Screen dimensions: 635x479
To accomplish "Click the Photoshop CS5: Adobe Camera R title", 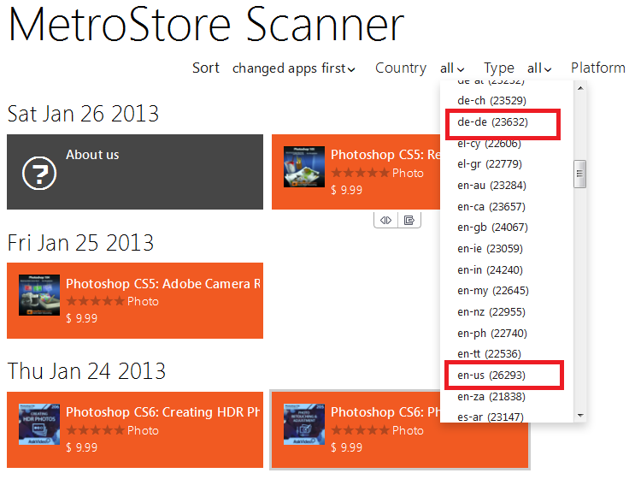I will click(163, 284).
